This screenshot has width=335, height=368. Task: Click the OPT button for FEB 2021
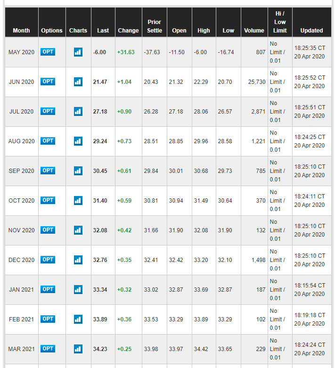coord(48,319)
